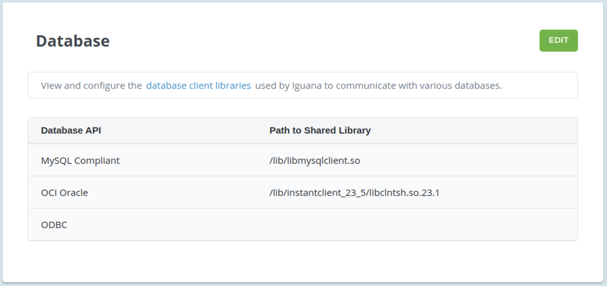Click the "View and configure the" text

point(91,86)
